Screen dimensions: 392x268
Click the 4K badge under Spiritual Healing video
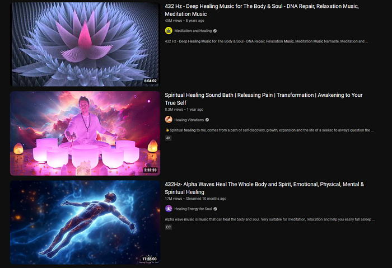click(x=168, y=138)
